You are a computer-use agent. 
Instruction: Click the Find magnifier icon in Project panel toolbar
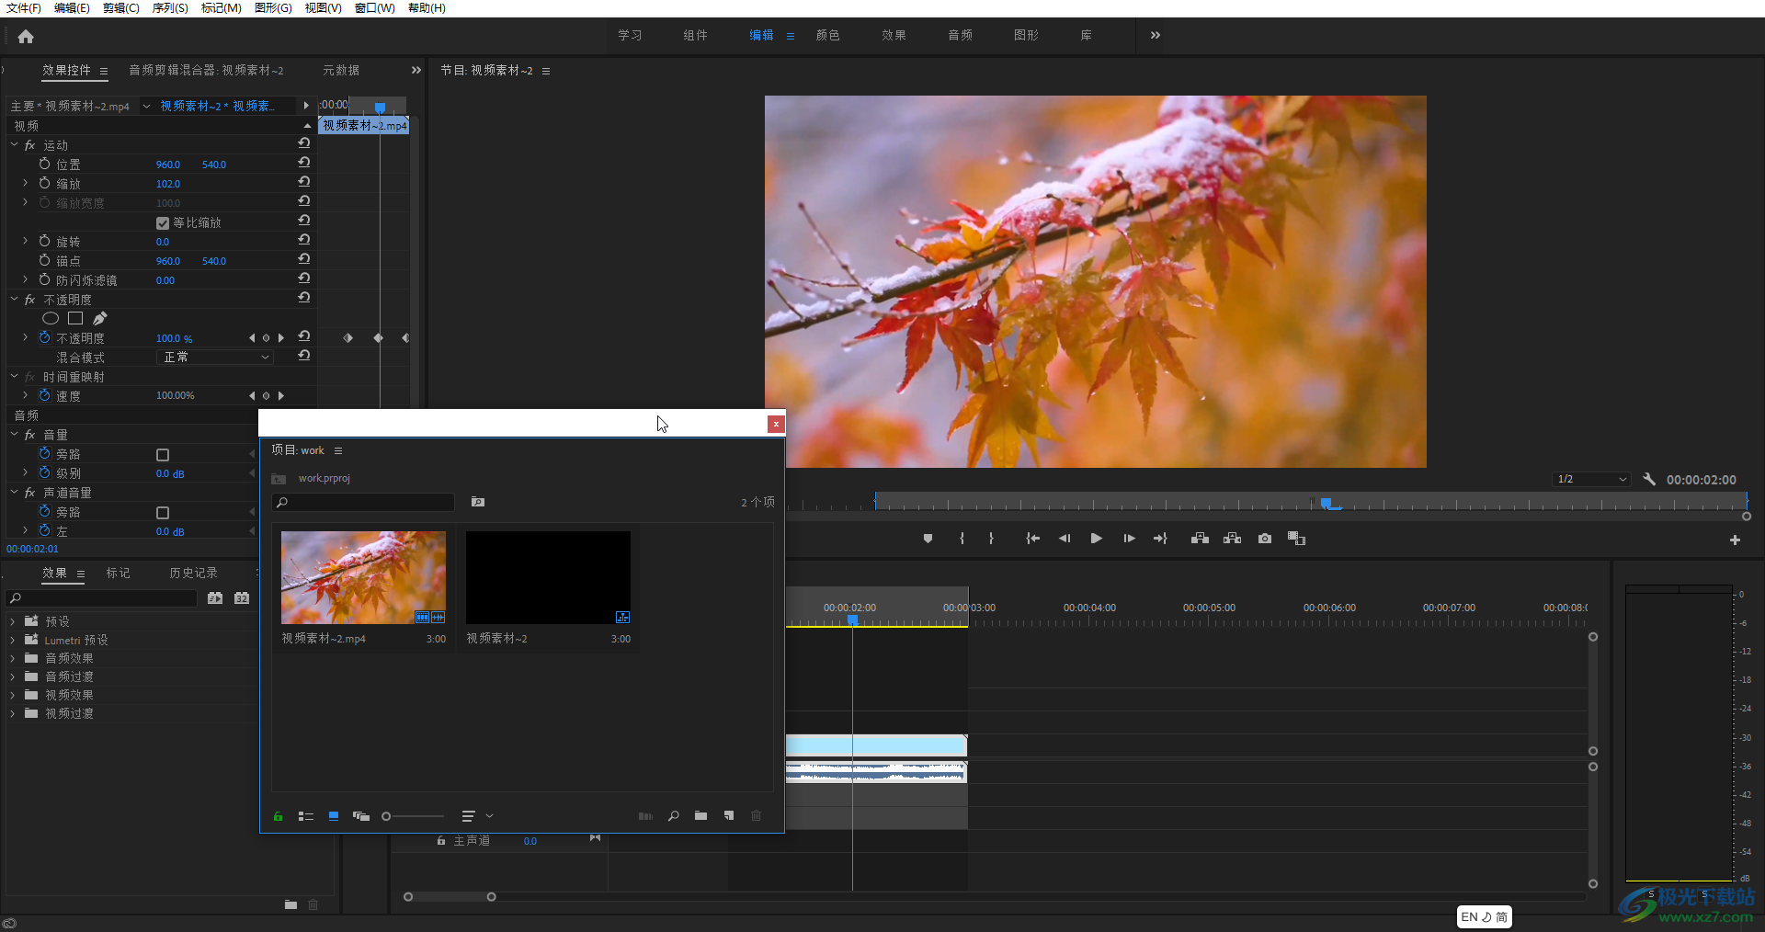coord(673,816)
